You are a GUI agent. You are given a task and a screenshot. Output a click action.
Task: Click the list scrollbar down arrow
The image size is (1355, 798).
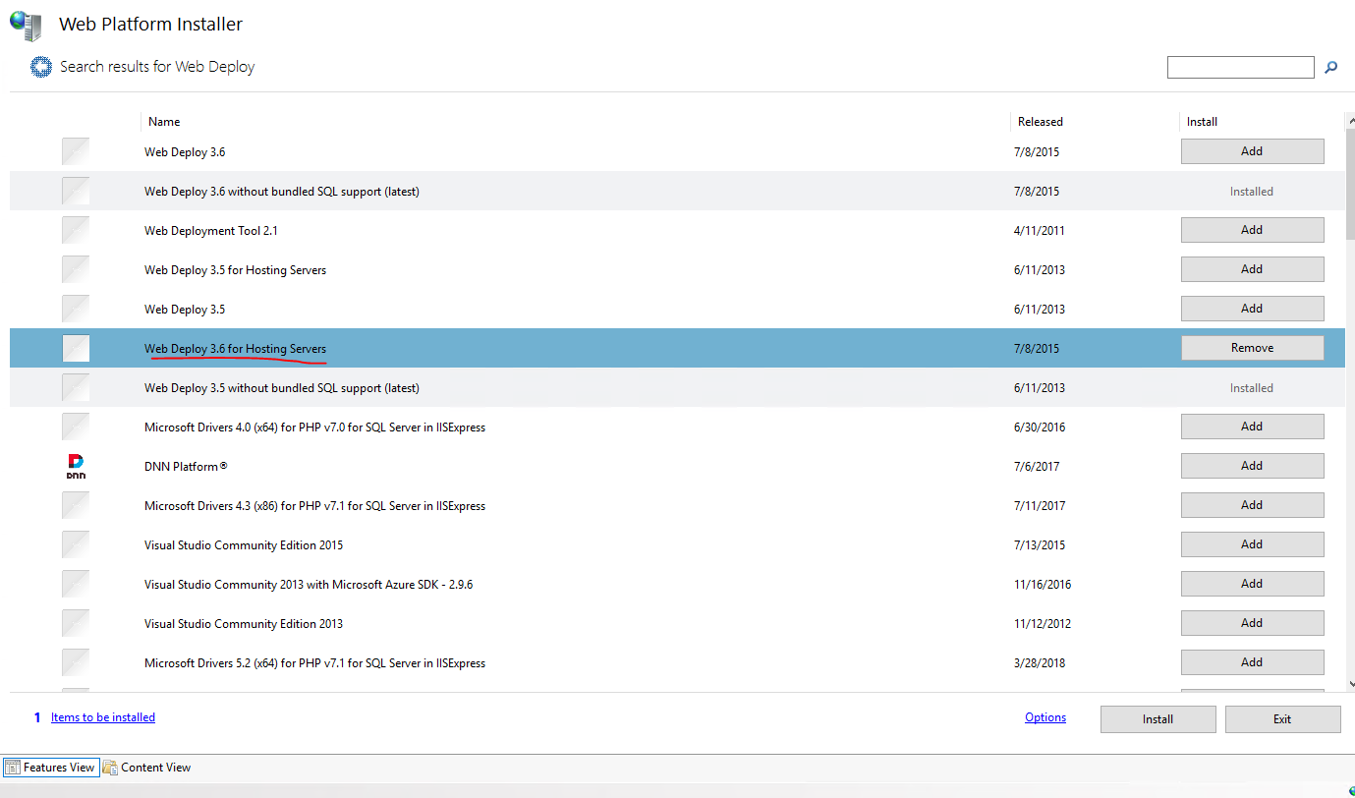(x=1350, y=683)
